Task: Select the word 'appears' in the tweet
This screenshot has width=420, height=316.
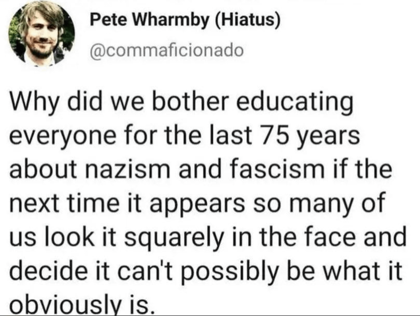Action: (x=196, y=204)
